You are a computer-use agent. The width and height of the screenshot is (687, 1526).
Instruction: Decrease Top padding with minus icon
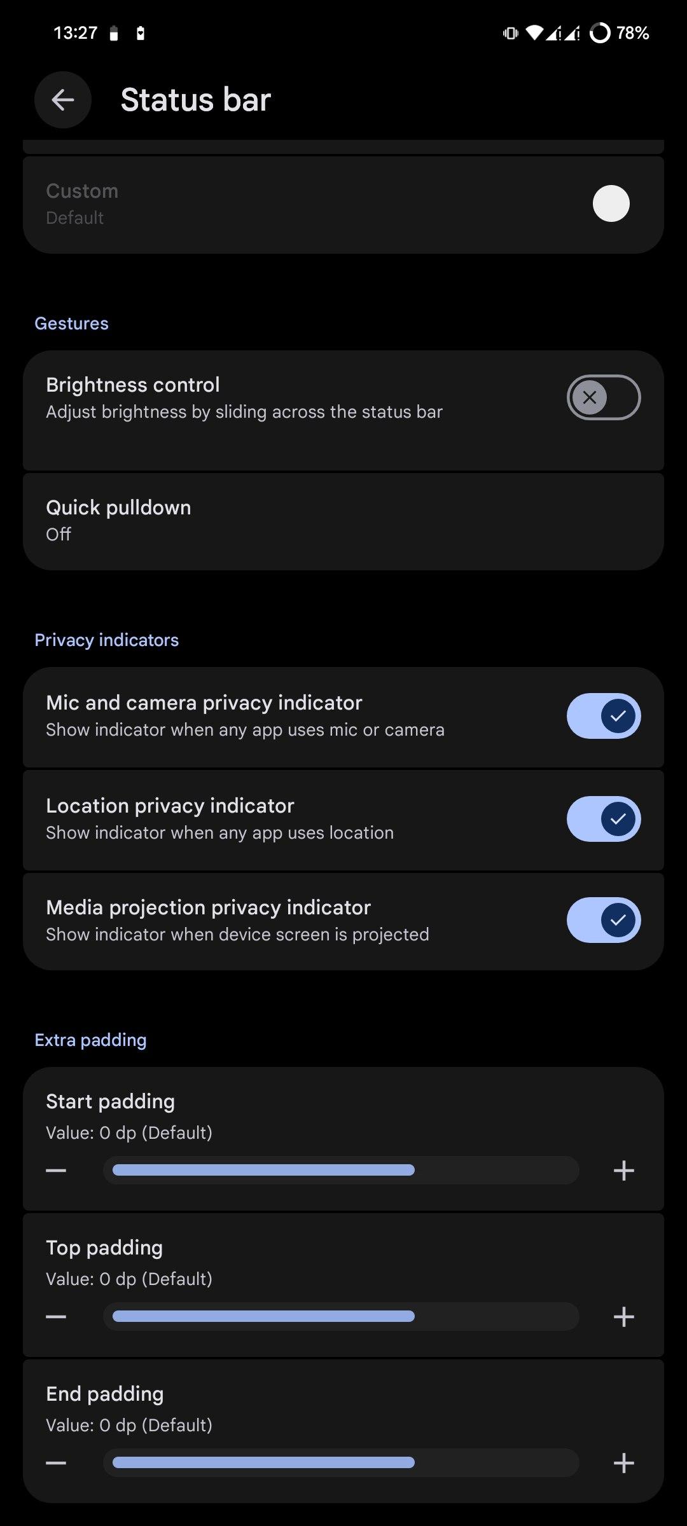(x=56, y=1317)
